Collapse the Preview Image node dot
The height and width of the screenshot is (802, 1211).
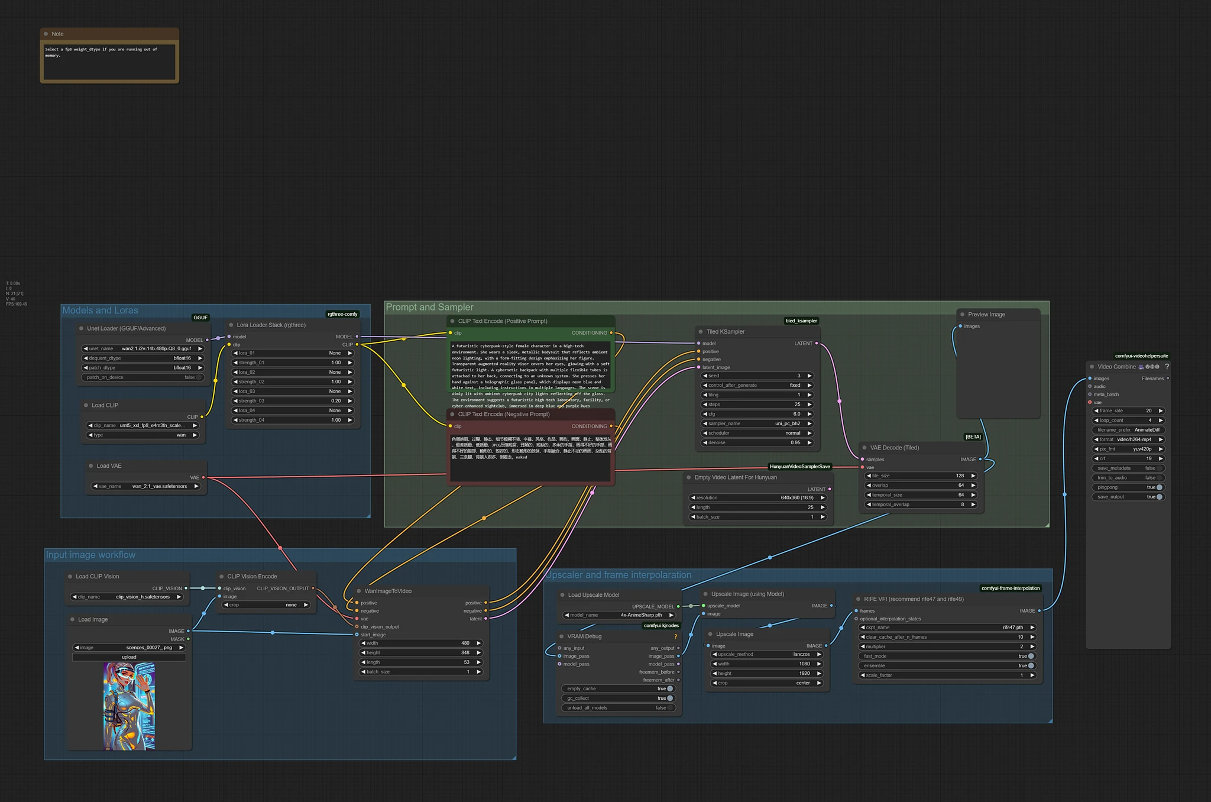(963, 315)
